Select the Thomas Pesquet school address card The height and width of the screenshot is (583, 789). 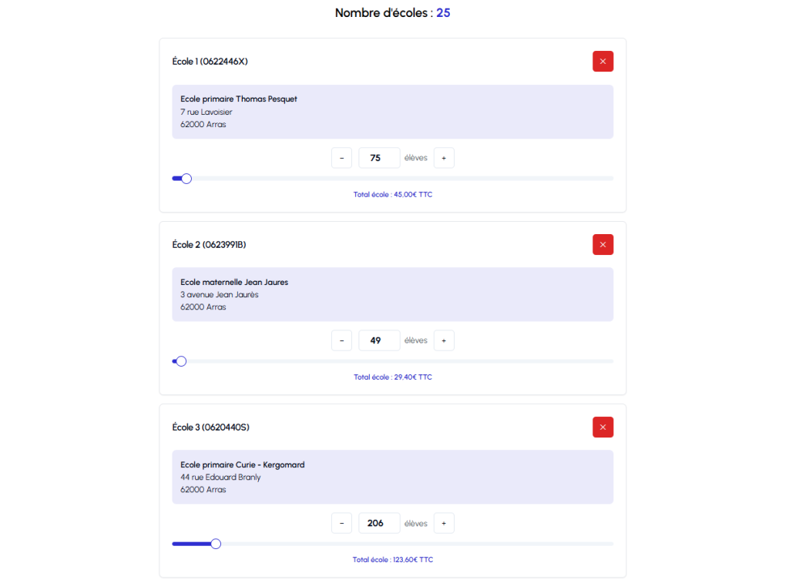392,112
